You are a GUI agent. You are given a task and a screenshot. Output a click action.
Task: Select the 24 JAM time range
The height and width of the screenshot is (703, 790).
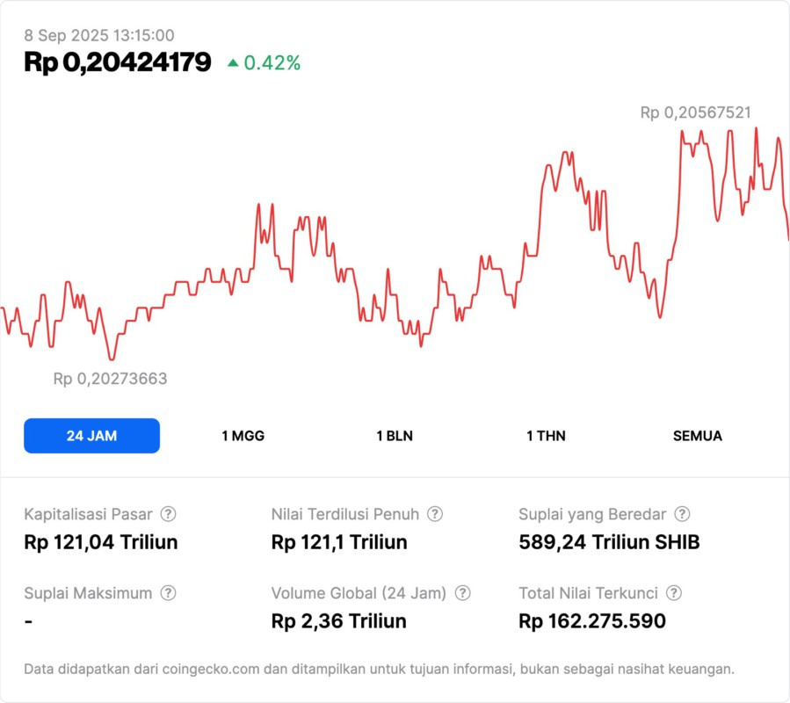pyautogui.click(x=91, y=436)
